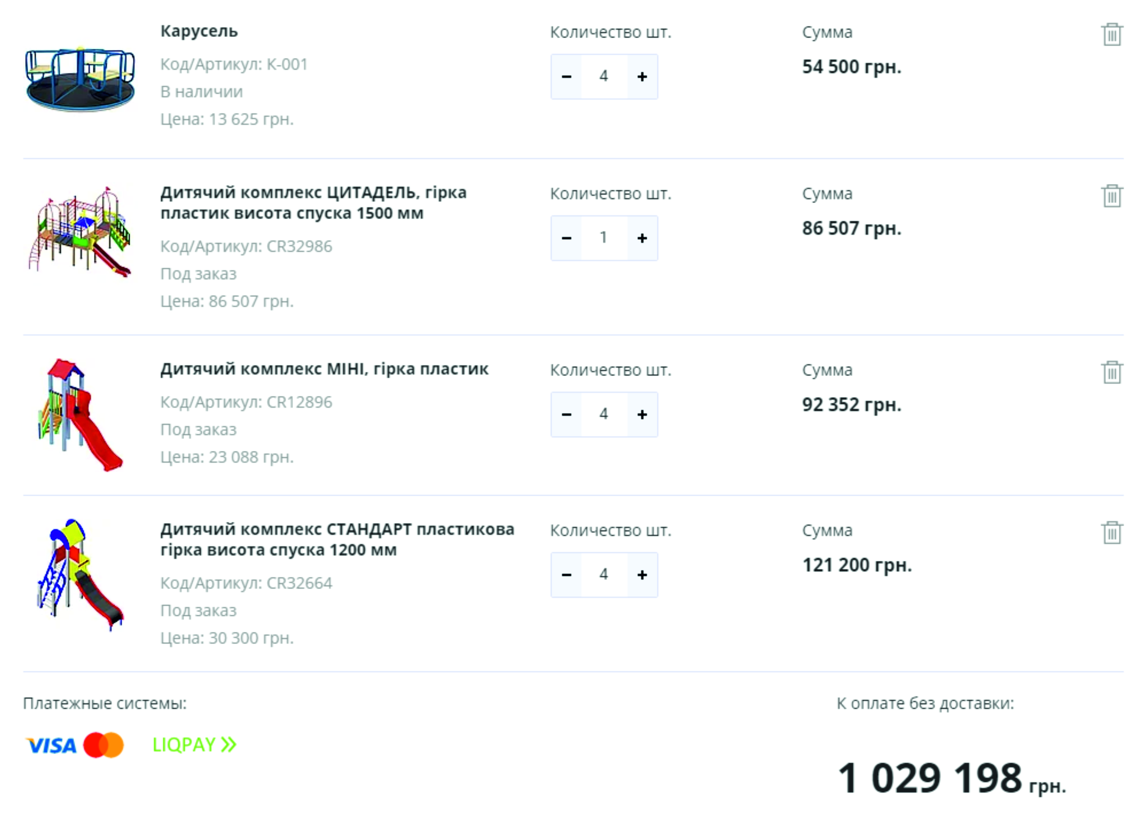Click the LIQPAY payment logo
The width and height of the screenshot is (1129, 817).
coord(194,744)
